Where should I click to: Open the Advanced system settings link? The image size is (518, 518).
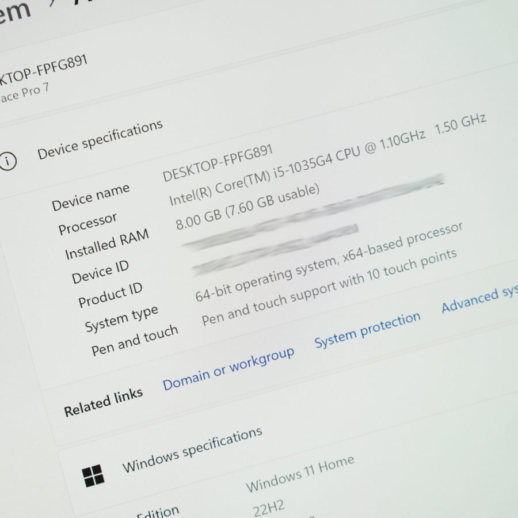[479, 299]
